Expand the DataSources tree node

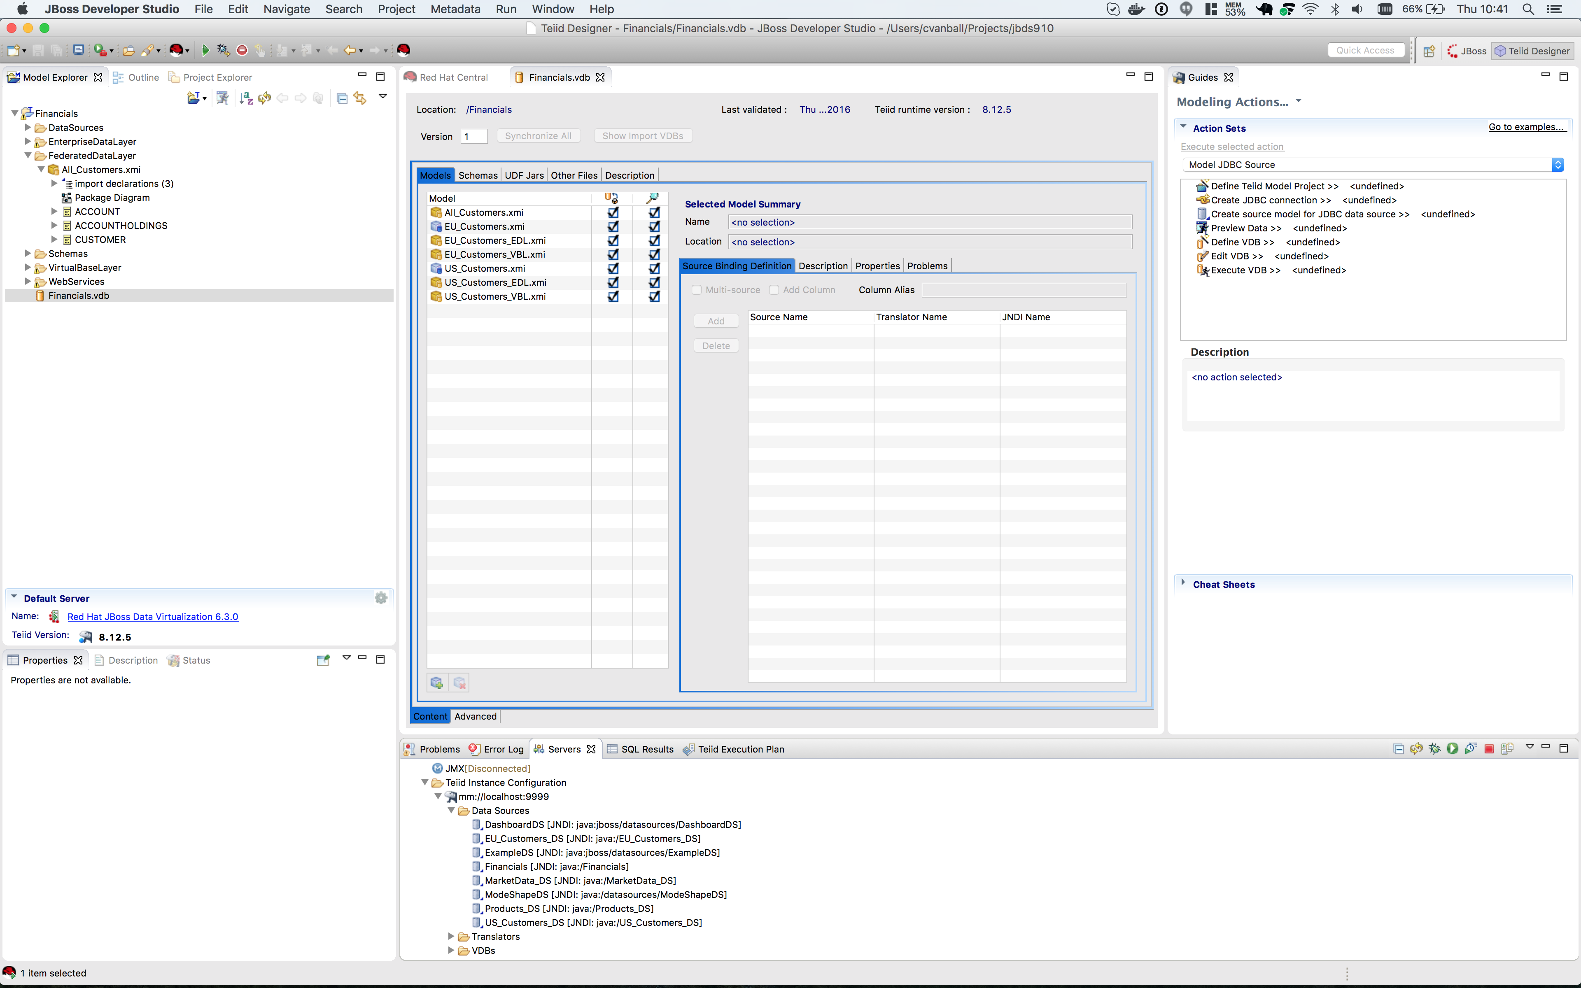(x=27, y=128)
